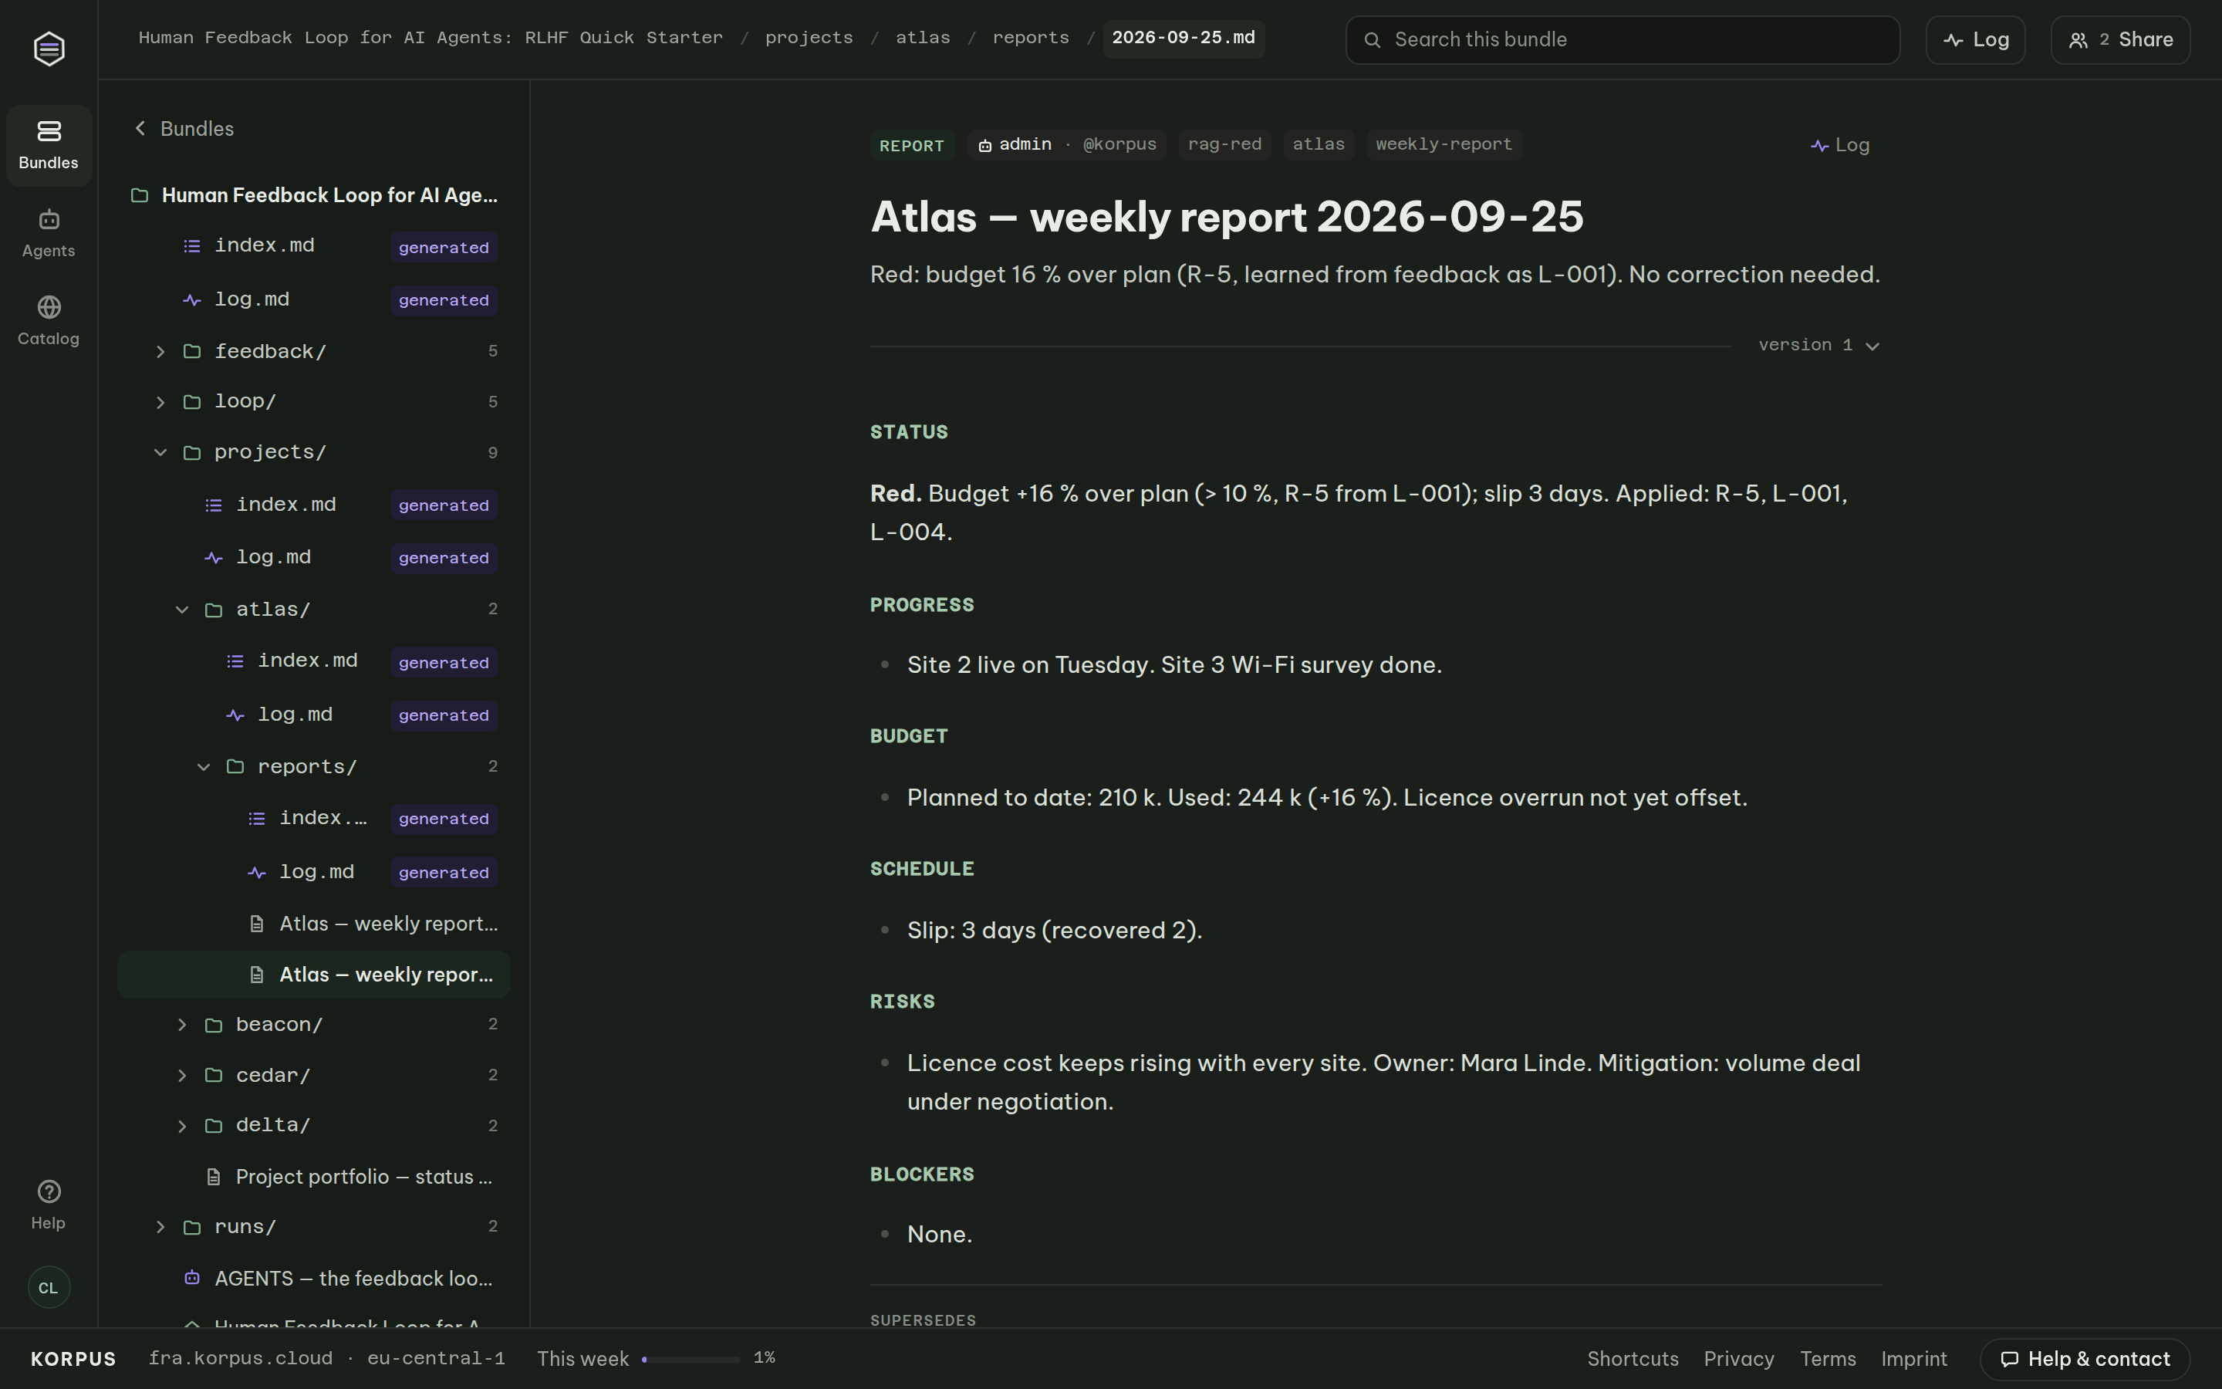Click projects in the breadcrumb

(809, 39)
